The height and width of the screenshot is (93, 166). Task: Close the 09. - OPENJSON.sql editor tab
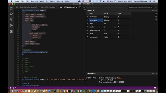pos(76,7)
